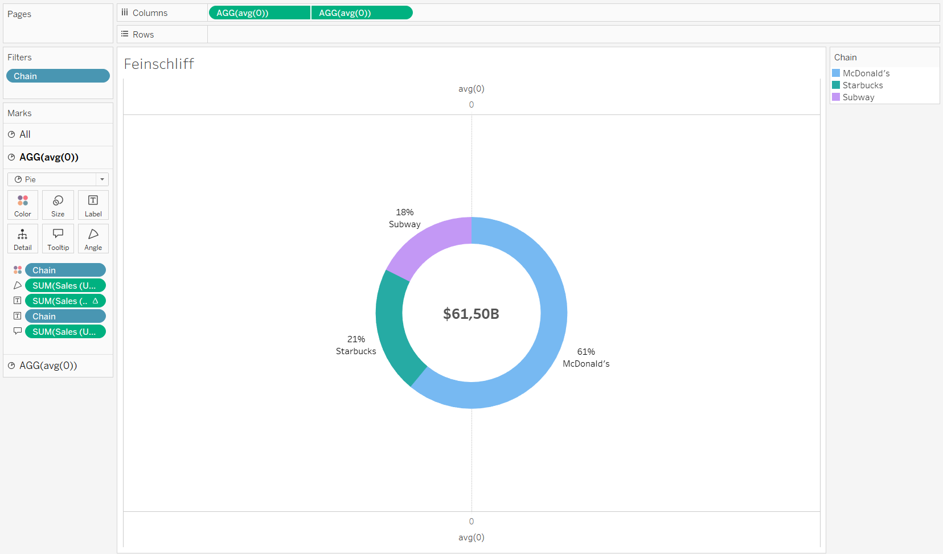The width and height of the screenshot is (943, 554).
Task: Click the angle icon beside the first SUM(Sales pill
Action: click(x=18, y=285)
